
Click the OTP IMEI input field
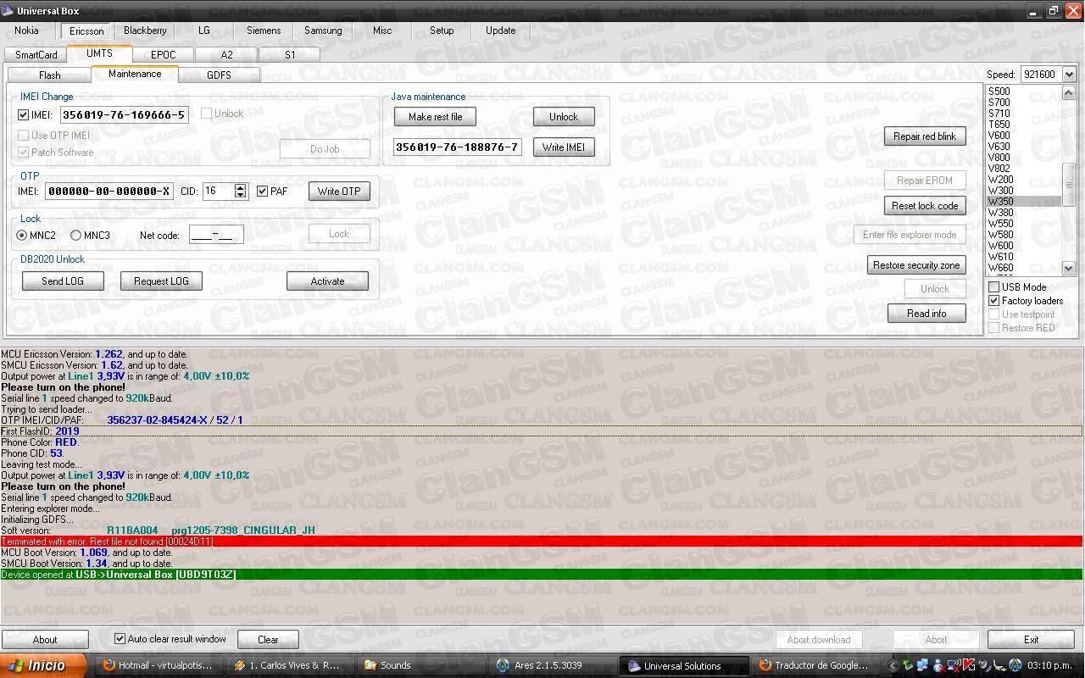point(109,191)
